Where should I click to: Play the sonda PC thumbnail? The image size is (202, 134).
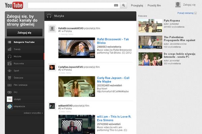[150, 59]
